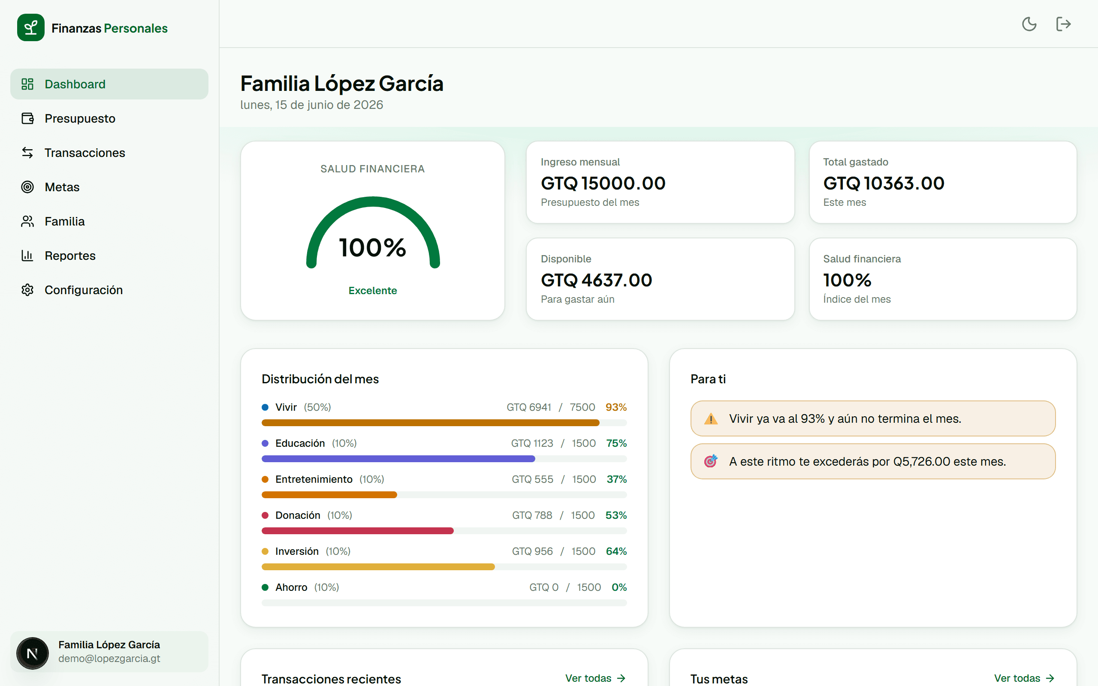Click the red Donación color dot
The image size is (1098, 686).
coord(265,515)
